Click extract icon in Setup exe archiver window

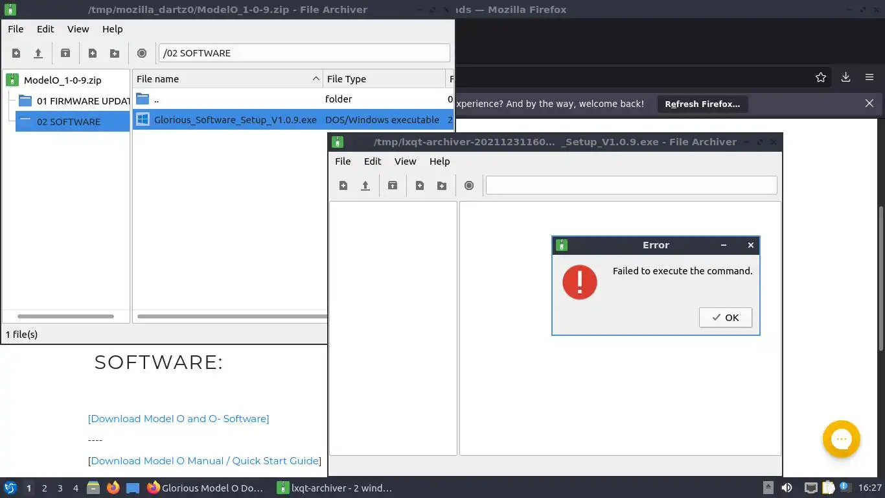[x=393, y=185]
